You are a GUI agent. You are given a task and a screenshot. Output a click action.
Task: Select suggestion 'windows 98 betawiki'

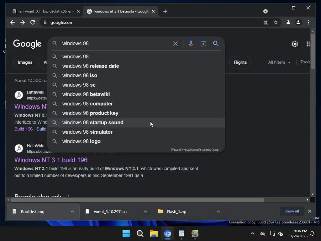pyautogui.click(x=136, y=94)
